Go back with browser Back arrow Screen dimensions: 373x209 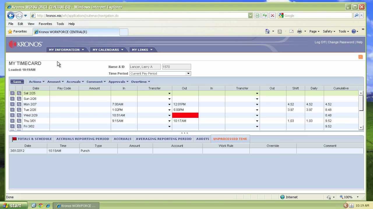[11, 16]
